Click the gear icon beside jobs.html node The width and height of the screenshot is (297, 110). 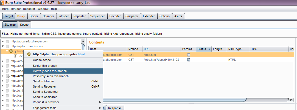(11, 51)
